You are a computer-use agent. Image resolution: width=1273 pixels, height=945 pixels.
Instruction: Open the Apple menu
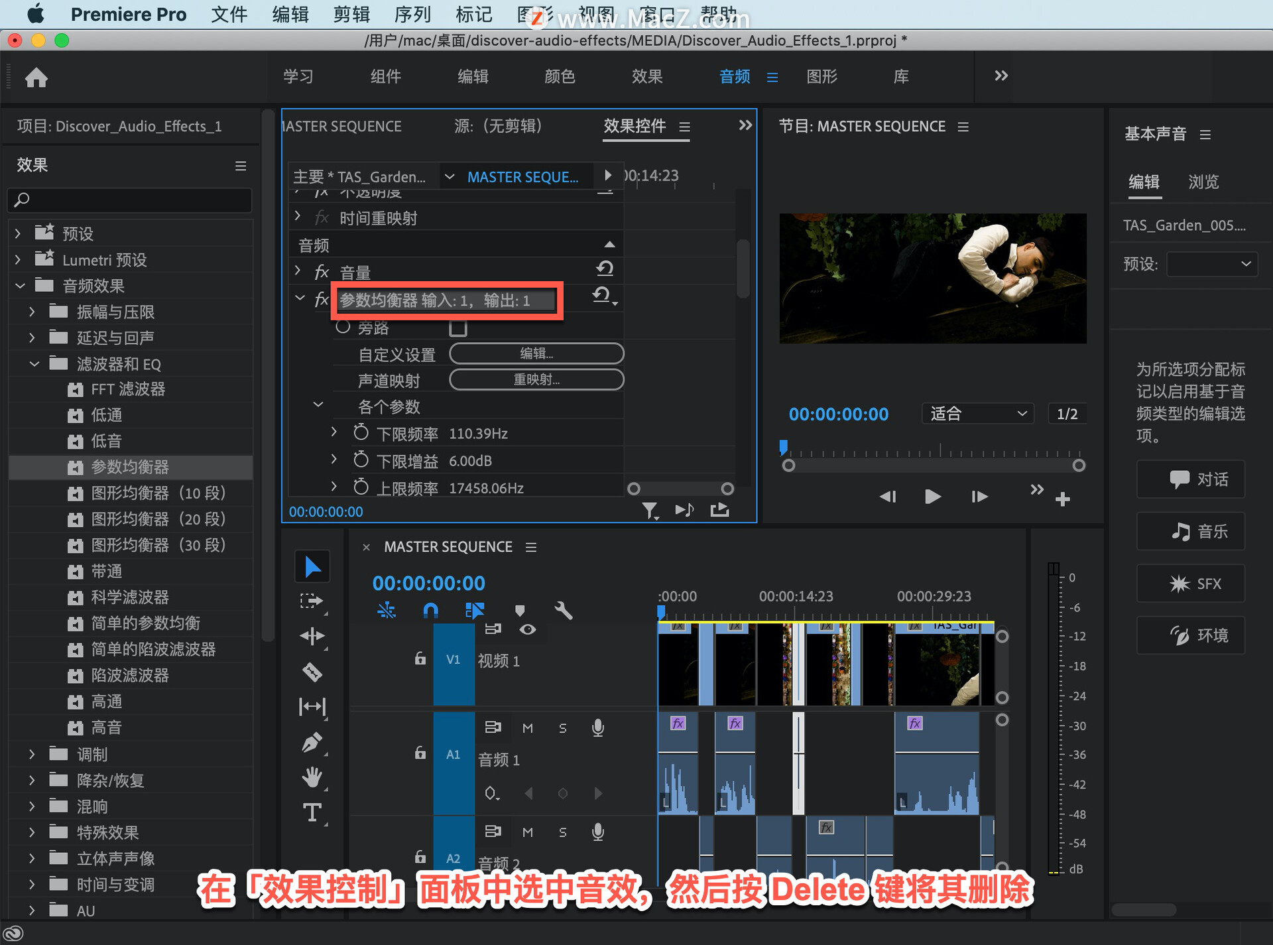pos(35,14)
